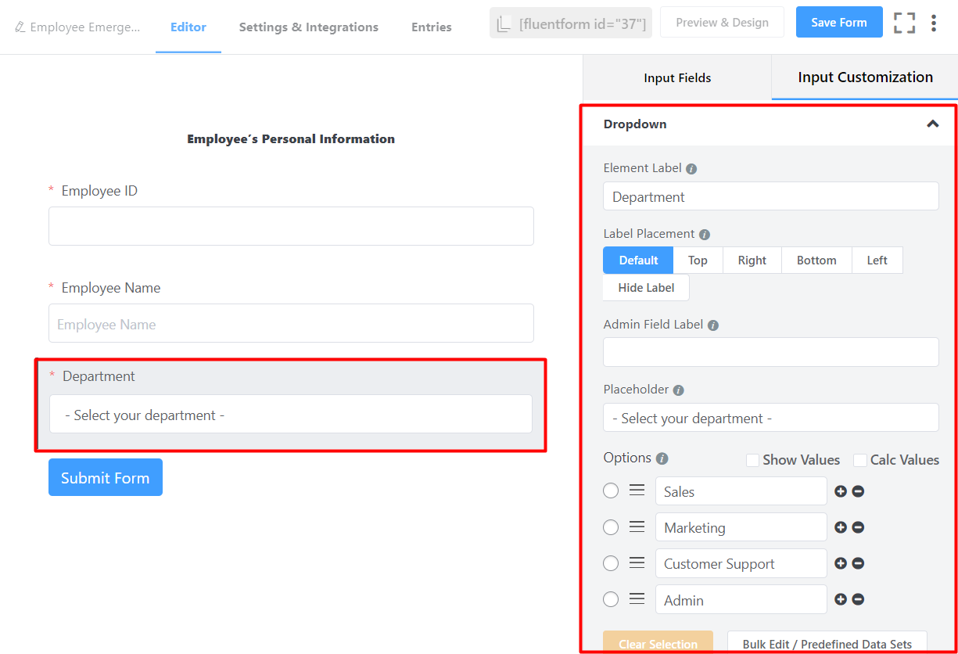Screen dimensions: 958x654
Task: Switch to the Entries tab
Action: click(x=431, y=27)
